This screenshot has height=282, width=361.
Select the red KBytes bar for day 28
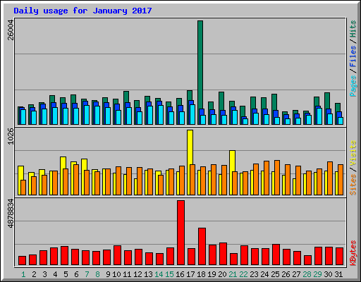point(307,260)
